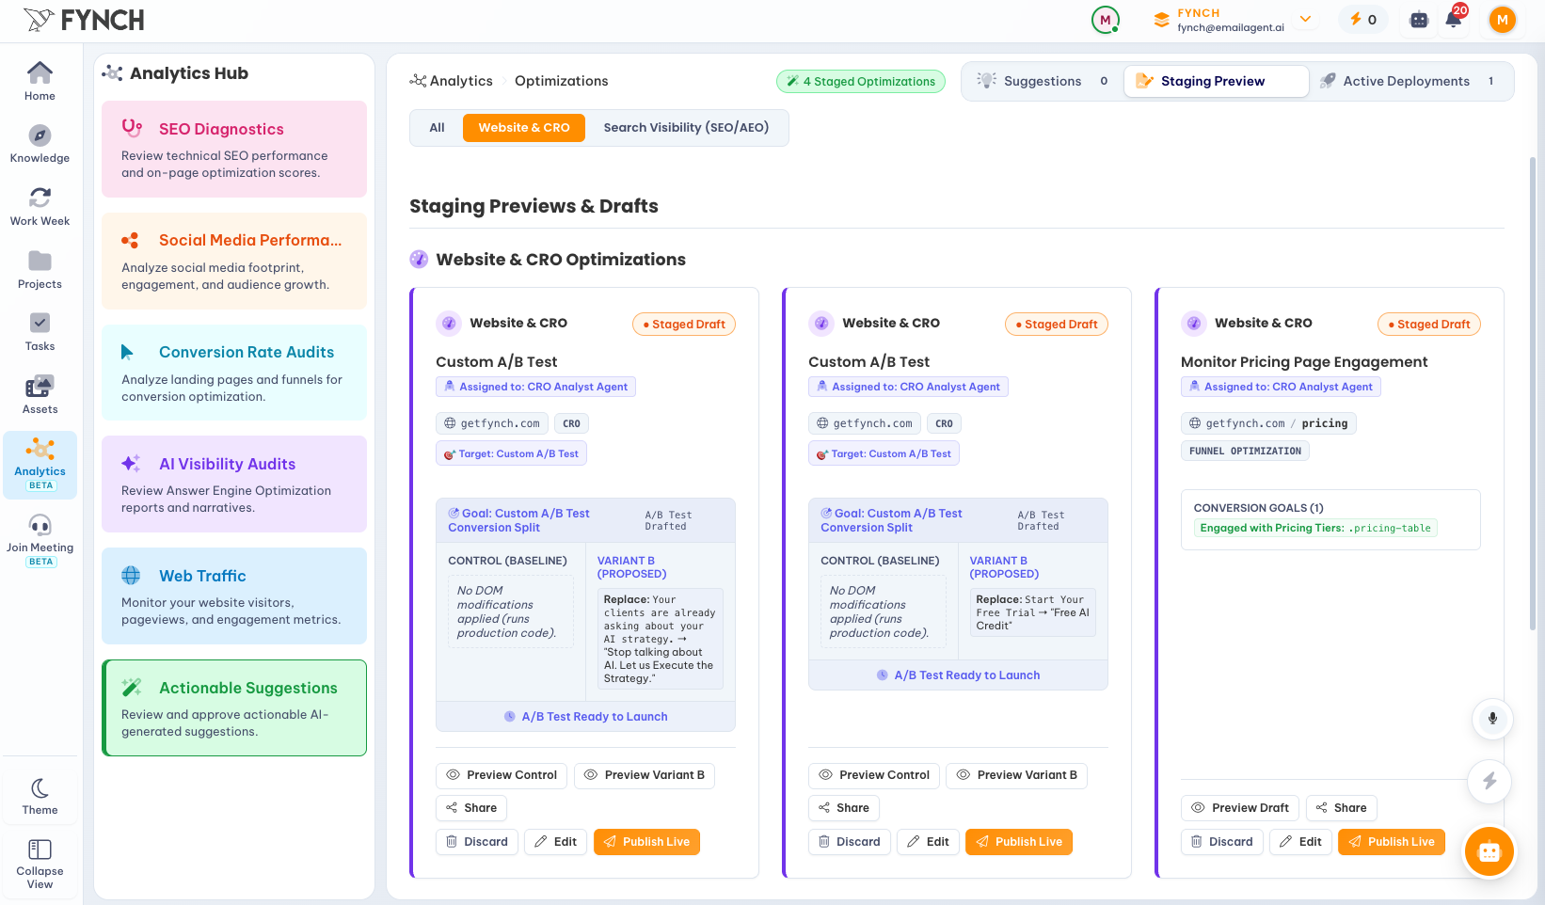Click the page vertical scrollbar

click(1532, 395)
